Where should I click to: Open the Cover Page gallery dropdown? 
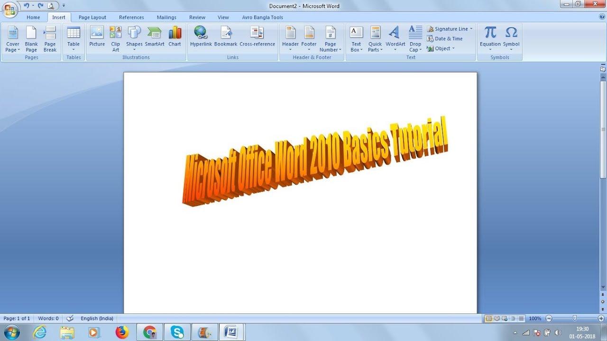pos(13,39)
